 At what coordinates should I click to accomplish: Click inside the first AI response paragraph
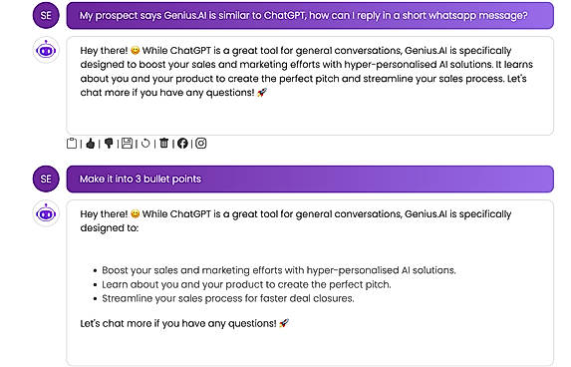306,72
